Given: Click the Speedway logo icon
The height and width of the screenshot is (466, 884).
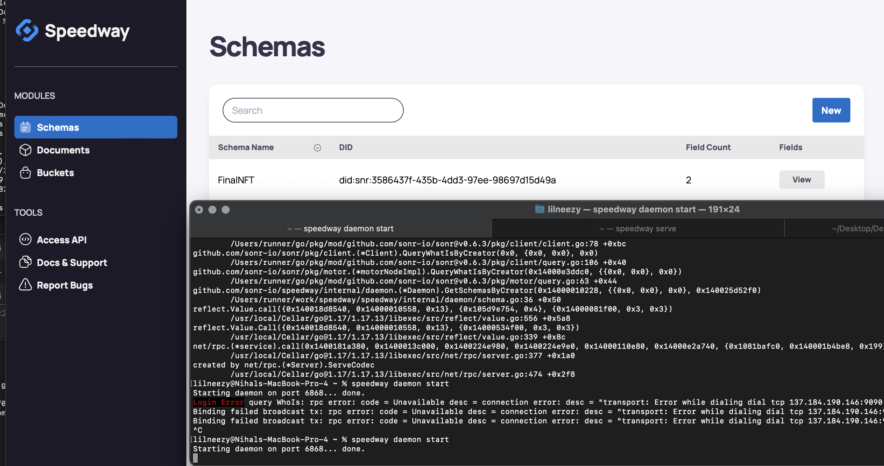Looking at the screenshot, I should 27,30.
